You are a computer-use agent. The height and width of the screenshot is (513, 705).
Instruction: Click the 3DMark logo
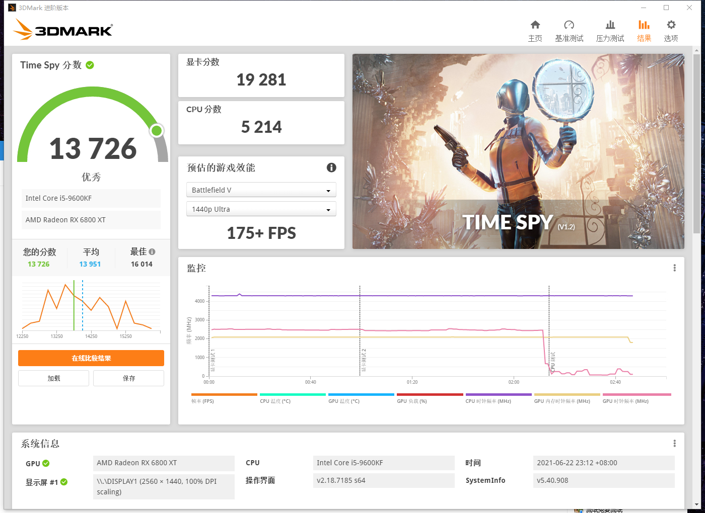[x=63, y=29]
